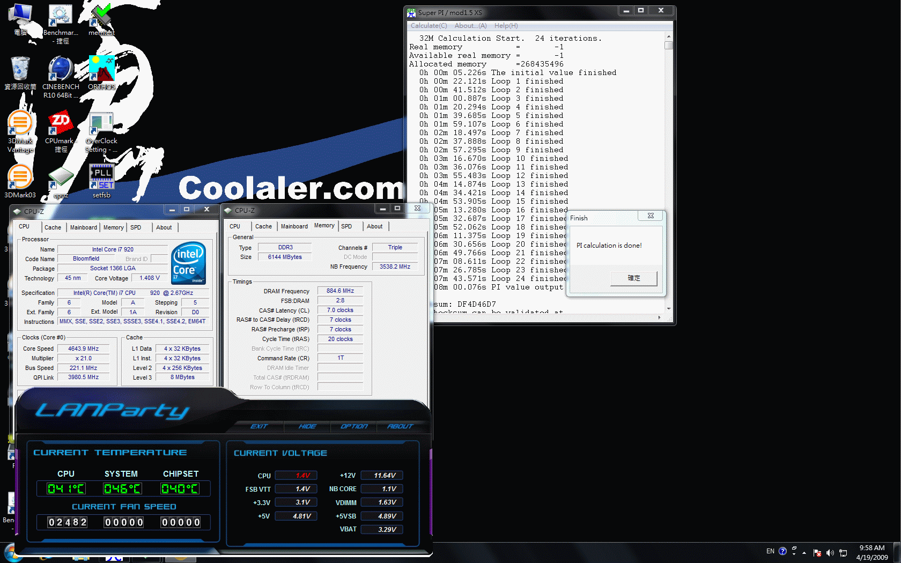The height and width of the screenshot is (563, 901).
Task: Click the VDIMM 1.63V readout
Action: tap(382, 502)
